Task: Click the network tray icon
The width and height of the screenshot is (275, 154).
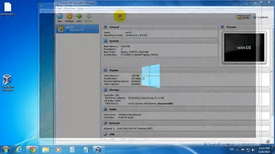Action: pyautogui.click(x=248, y=150)
